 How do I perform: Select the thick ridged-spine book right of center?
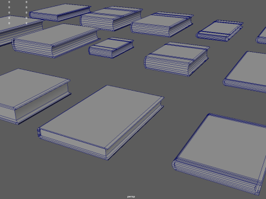(x=177, y=59)
